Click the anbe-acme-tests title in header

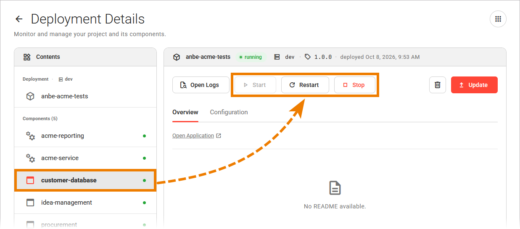[208, 57]
